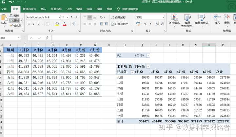Switch to the 数据 Data tab
Viewport: 236px width, 137px height.
(79, 9)
